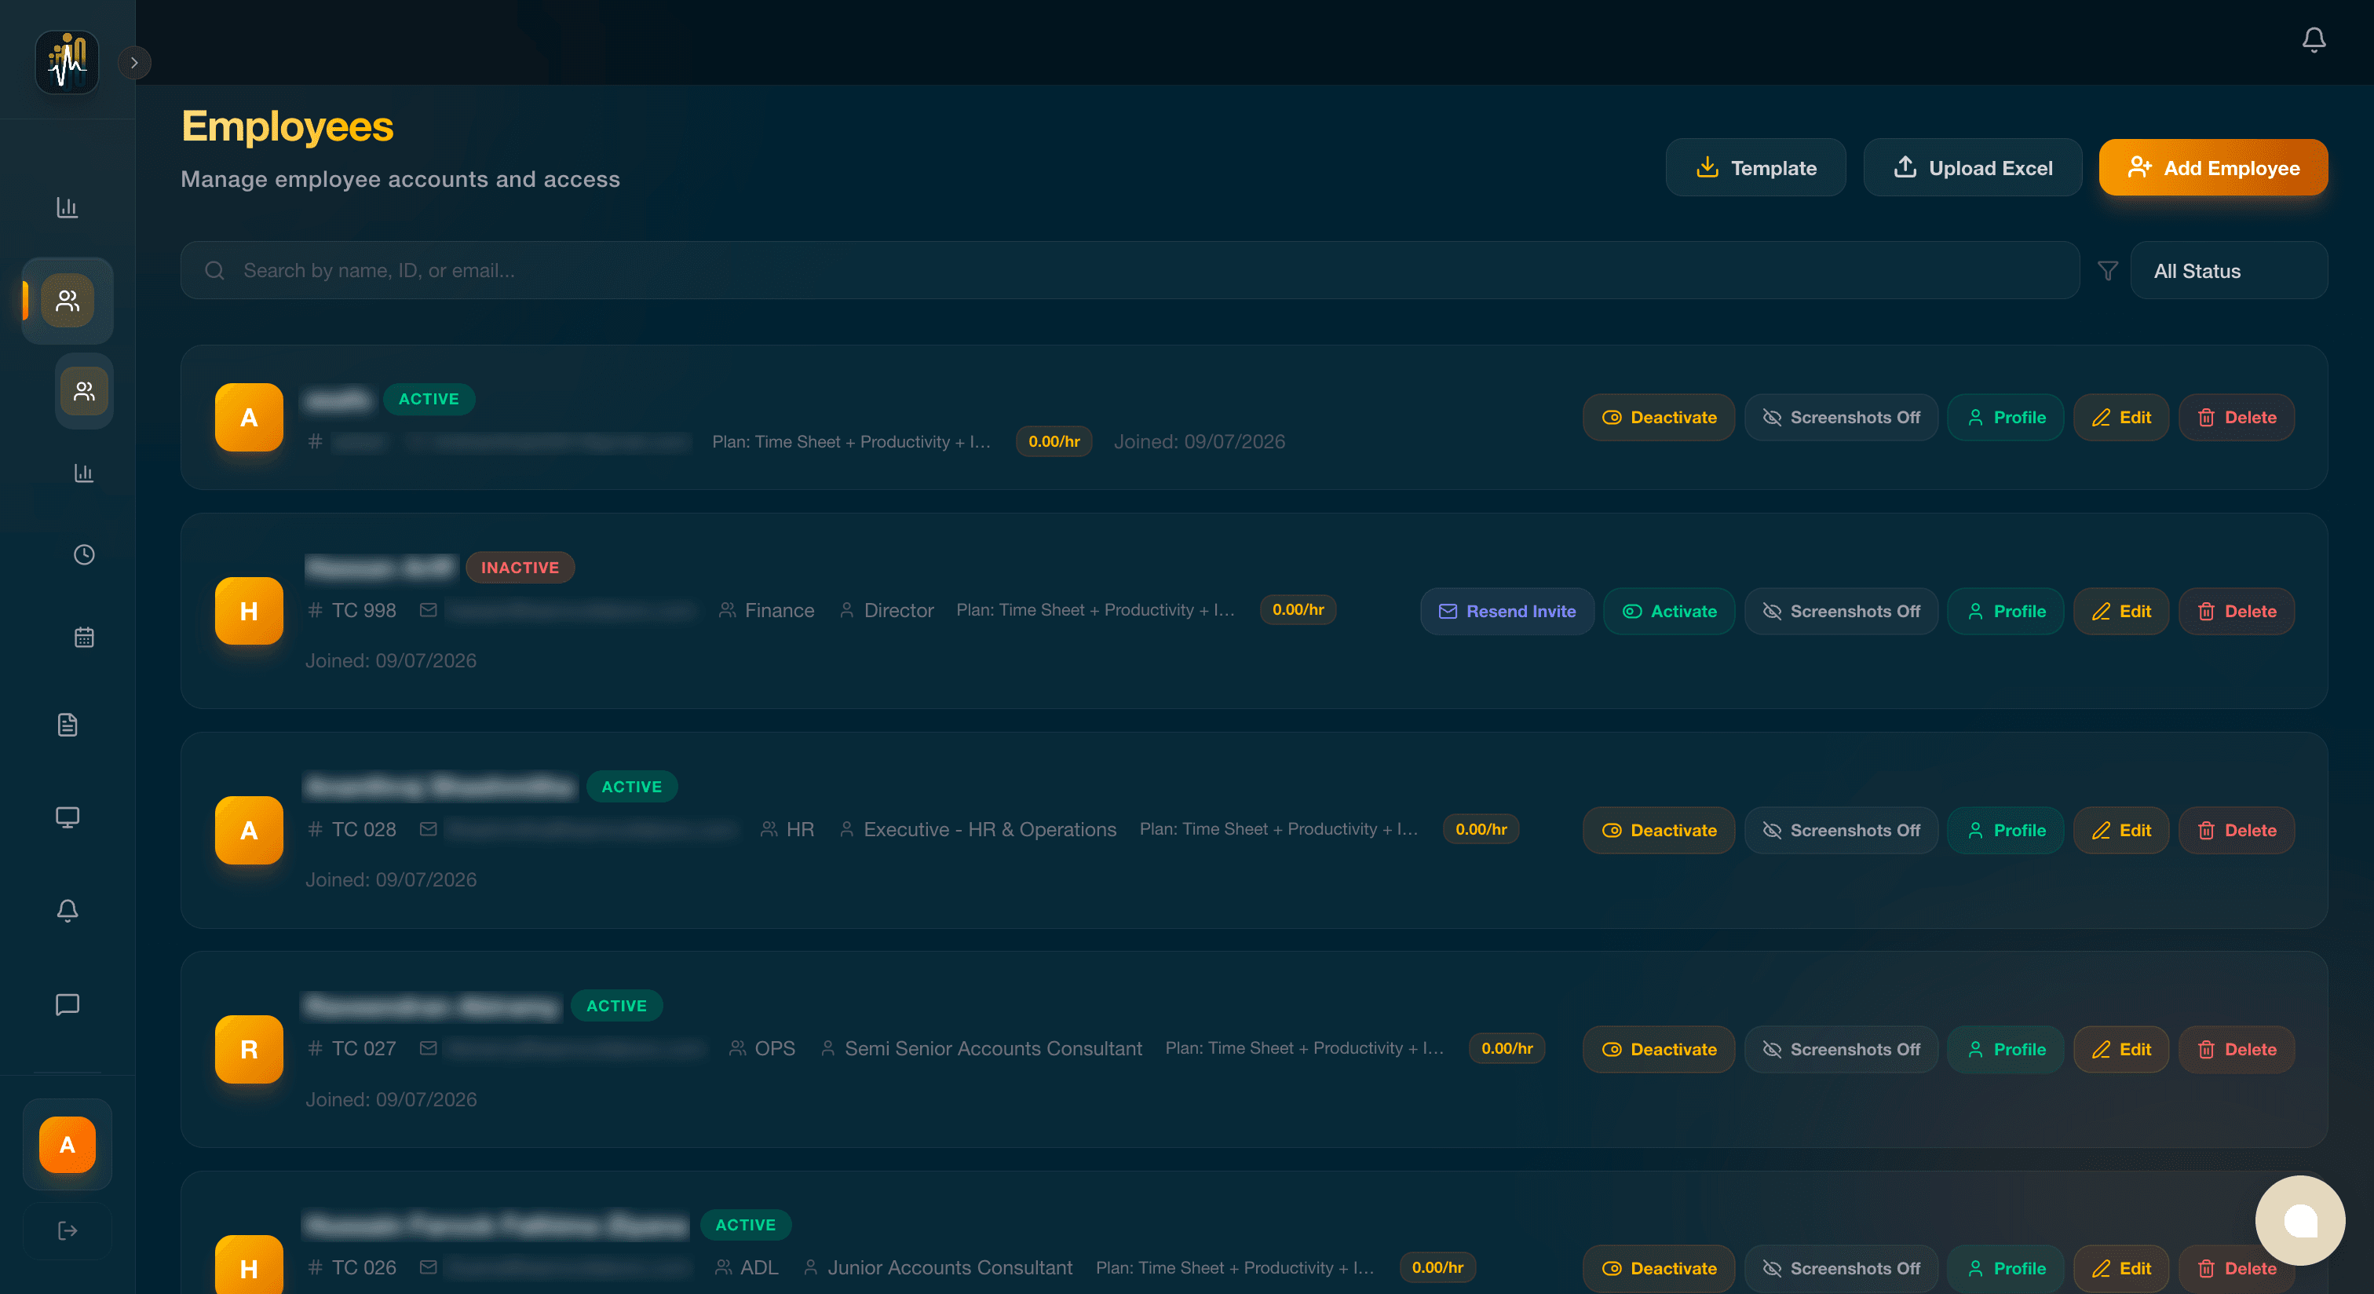Open the document reports sidebar icon
Image resolution: width=2374 pixels, height=1294 pixels.
[68, 725]
